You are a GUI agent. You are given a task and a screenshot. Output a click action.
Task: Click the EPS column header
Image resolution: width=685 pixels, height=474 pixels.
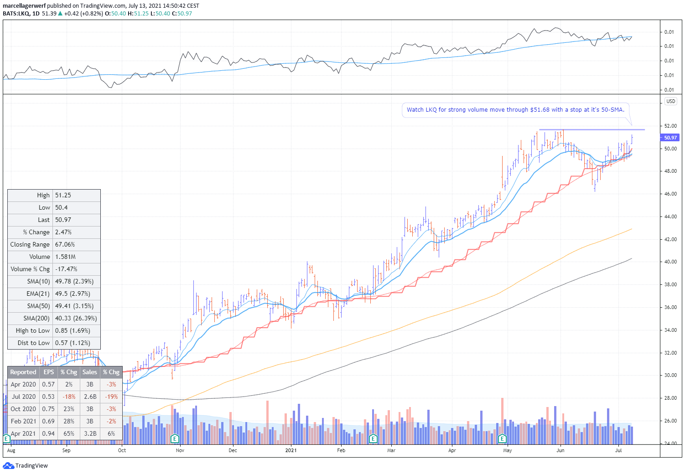48,372
